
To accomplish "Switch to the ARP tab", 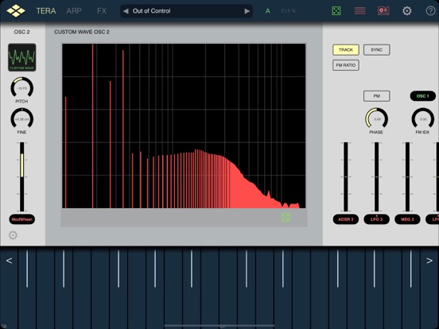I will click(74, 11).
